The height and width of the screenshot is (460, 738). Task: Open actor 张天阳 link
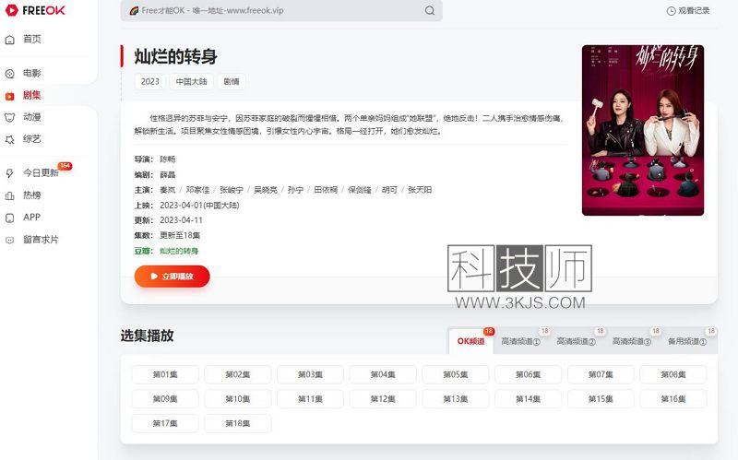point(420,190)
